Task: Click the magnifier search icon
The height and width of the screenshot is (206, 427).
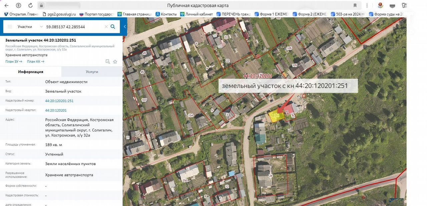Action: (x=113, y=27)
